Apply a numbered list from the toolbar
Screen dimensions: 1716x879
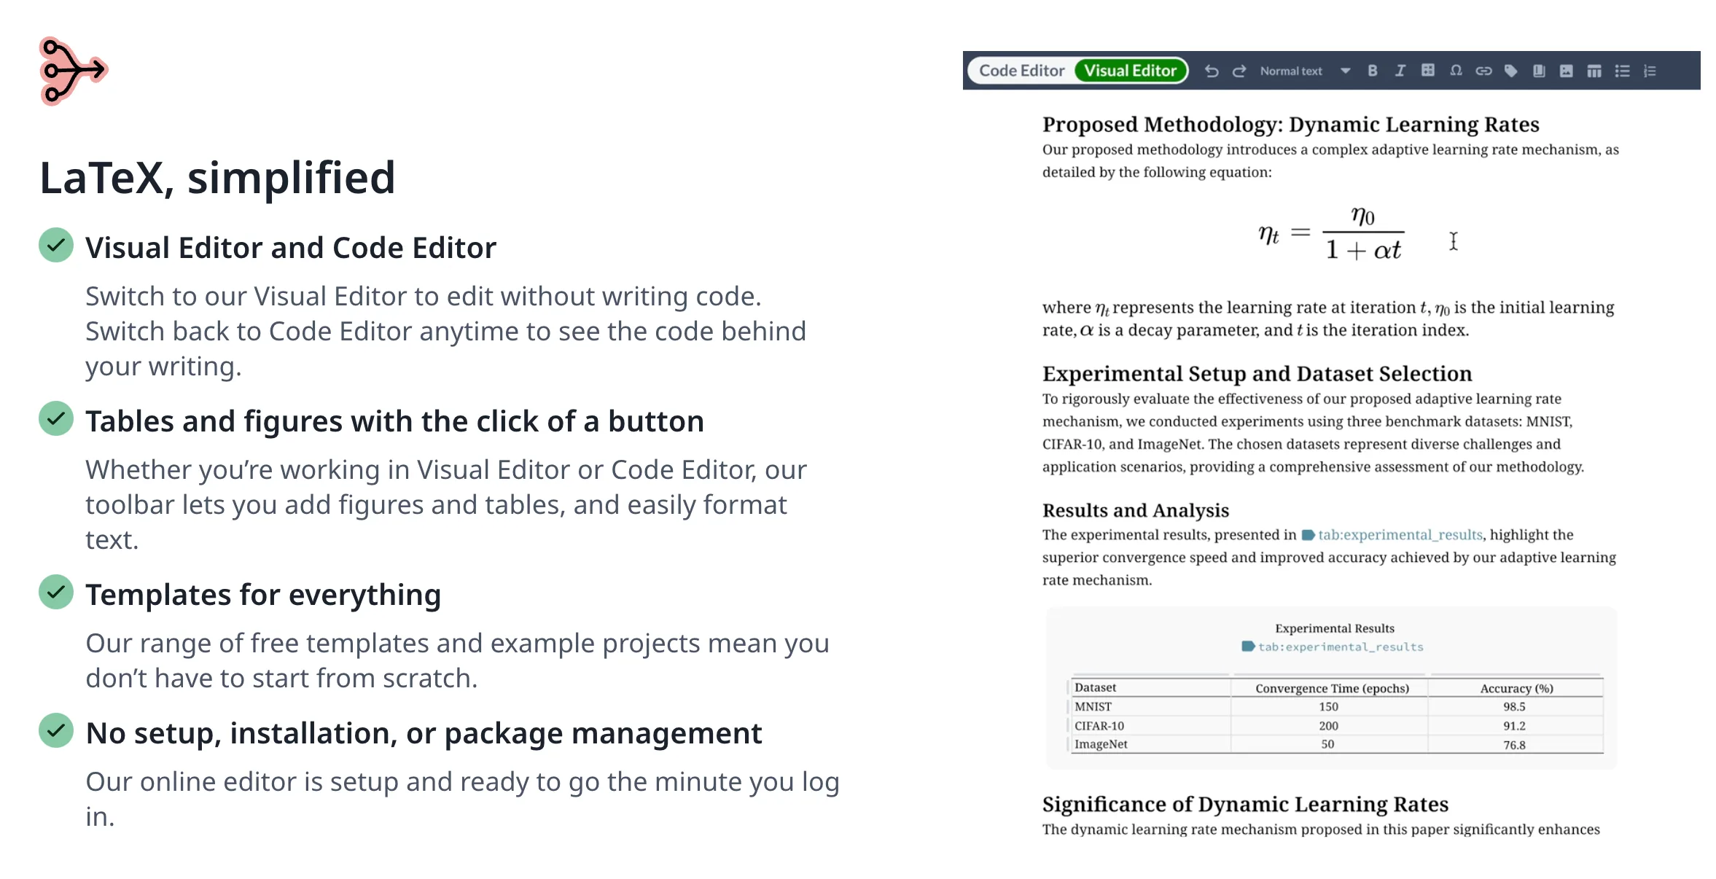coord(1650,70)
